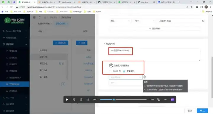Switch to the Lop Ads browser tab
The image size is (213, 114).
pyautogui.click(x=146, y=2)
